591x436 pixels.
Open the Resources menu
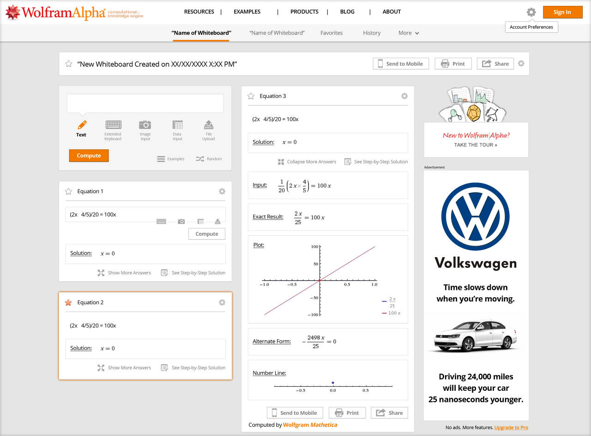tap(199, 12)
